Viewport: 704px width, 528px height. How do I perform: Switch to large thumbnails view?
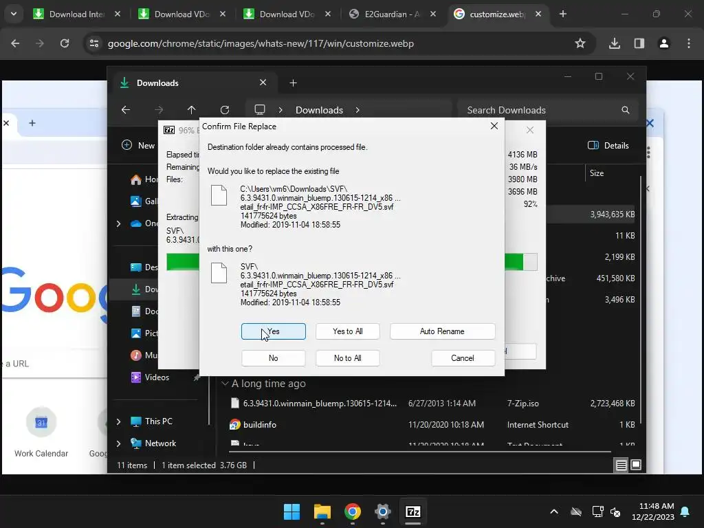636,465
